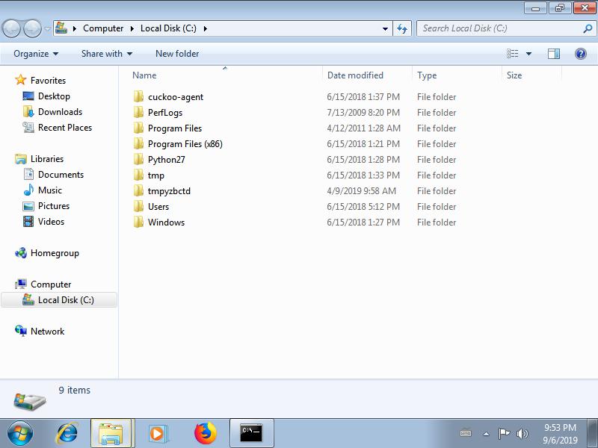Click the Action Center flag icon
The image size is (598, 448).
coord(503,433)
